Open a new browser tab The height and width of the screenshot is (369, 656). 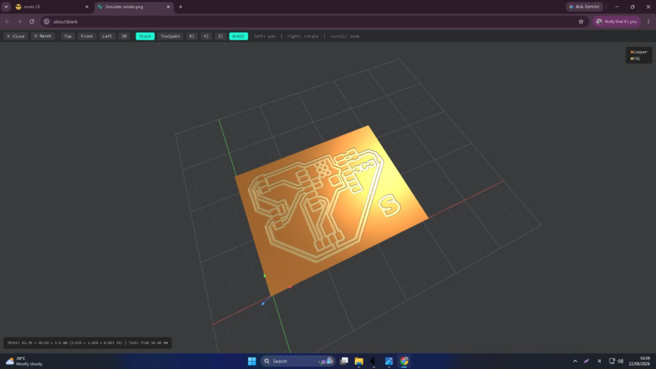181,7
